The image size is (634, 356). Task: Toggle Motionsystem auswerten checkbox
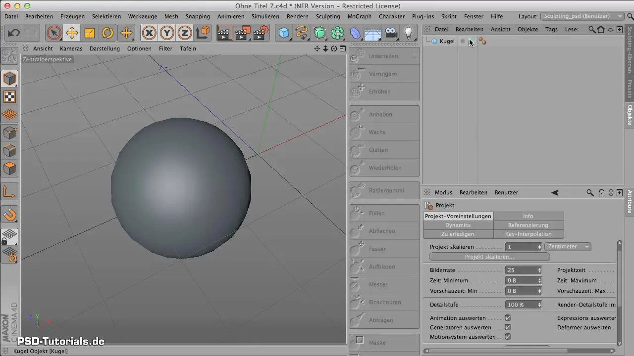(508, 337)
